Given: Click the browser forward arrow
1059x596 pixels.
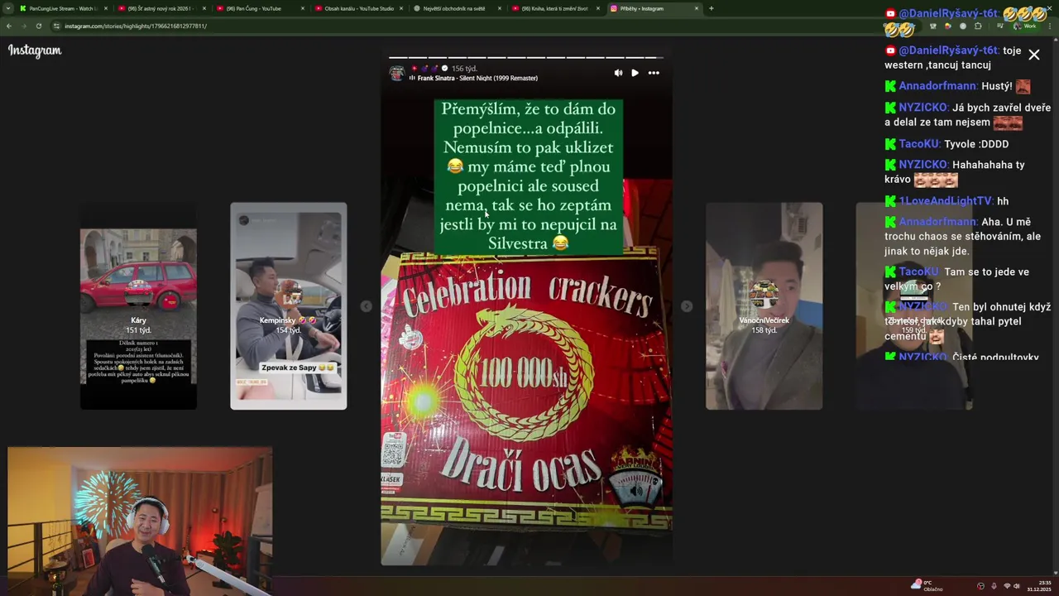Looking at the screenshot, I should [x=23, y=26].
